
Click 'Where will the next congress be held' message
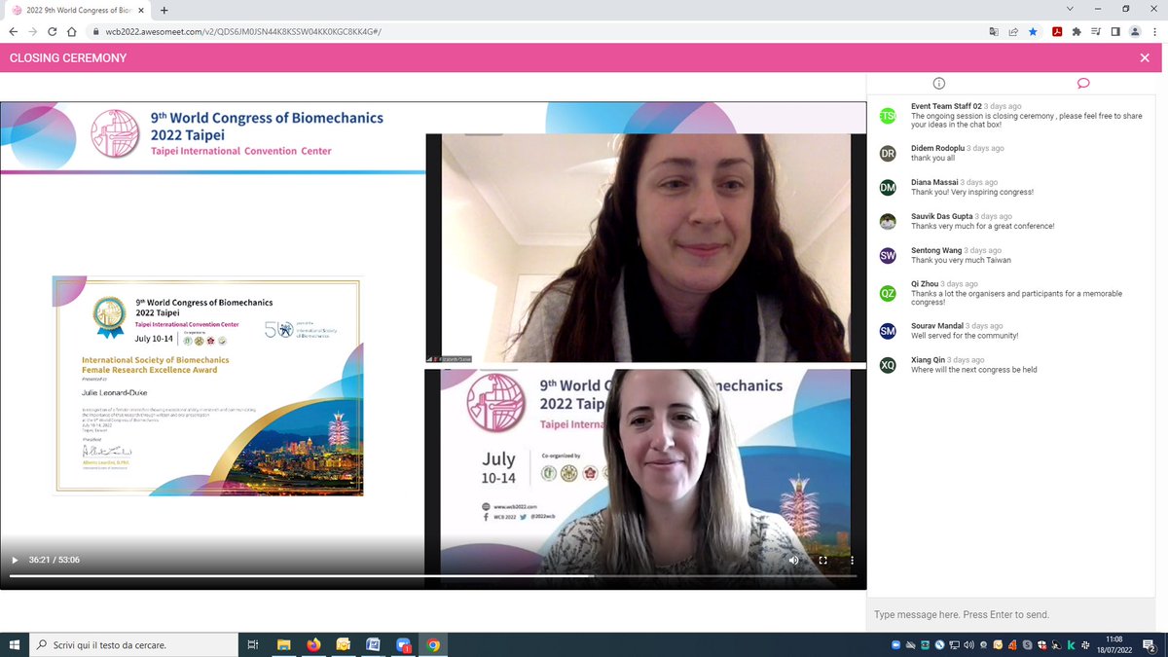[x=974, y=371]
